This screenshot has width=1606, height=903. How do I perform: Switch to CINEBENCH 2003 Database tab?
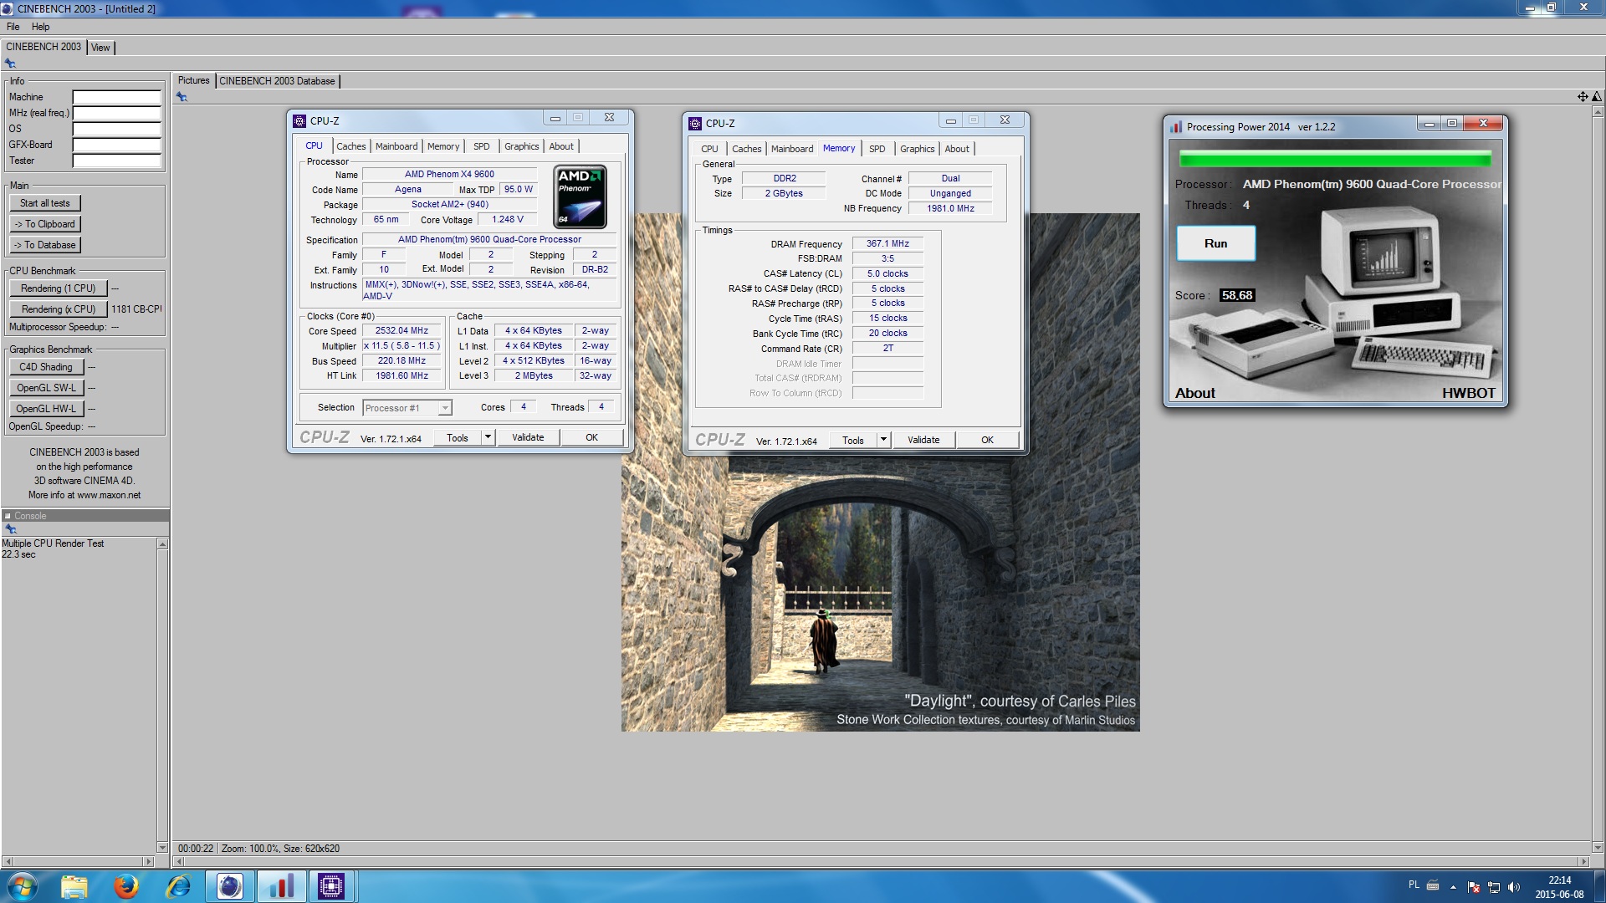click(277, 81)
